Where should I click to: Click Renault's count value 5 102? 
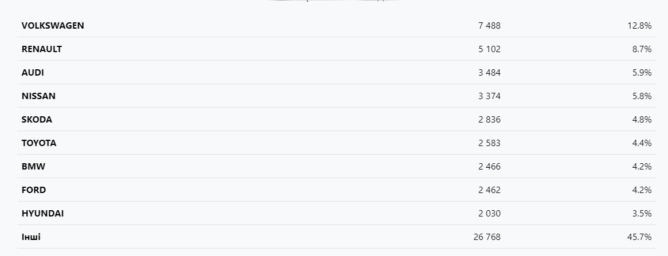point(489,49)
